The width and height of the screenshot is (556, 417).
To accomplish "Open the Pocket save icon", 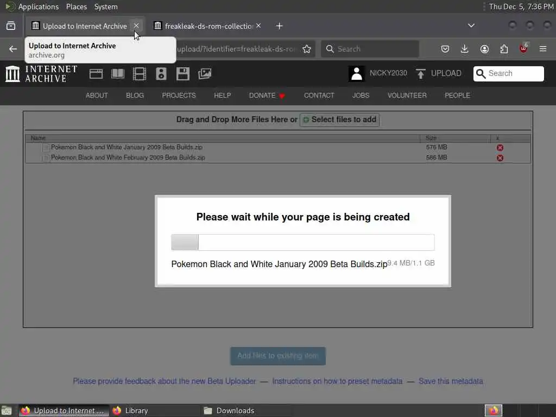I will coord(445,49).
